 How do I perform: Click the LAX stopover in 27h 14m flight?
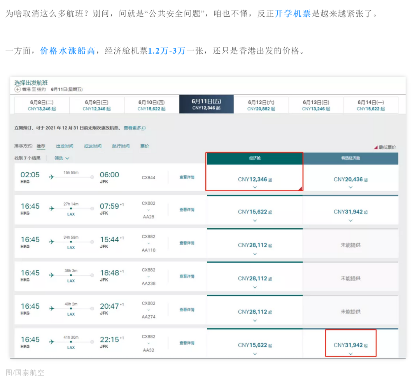click(x=71, y=214)
